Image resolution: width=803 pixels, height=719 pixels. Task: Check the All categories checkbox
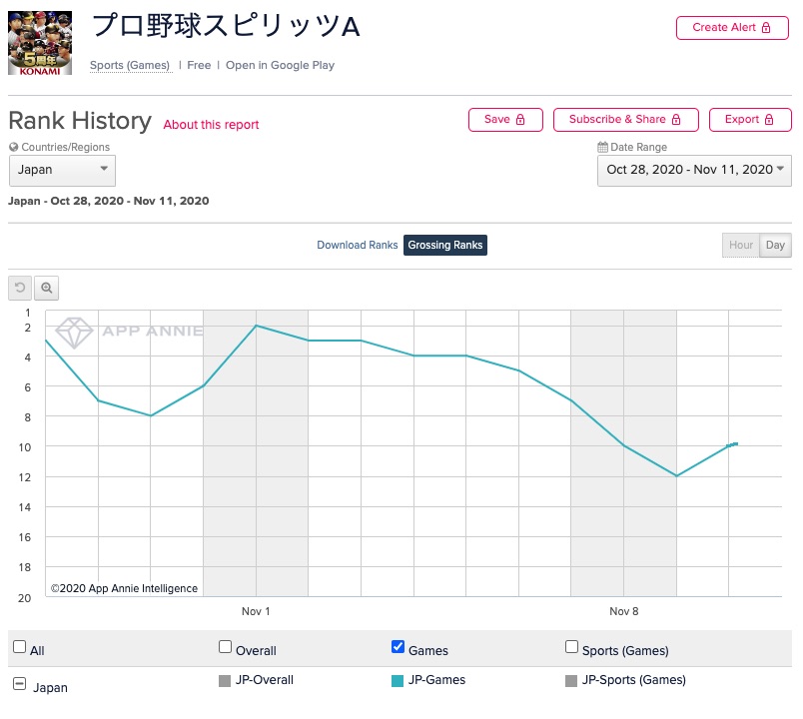point(19,647)
